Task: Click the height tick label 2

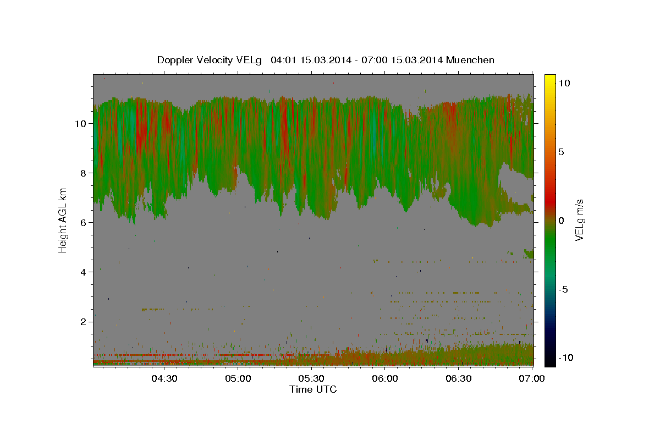Action: 82,322
